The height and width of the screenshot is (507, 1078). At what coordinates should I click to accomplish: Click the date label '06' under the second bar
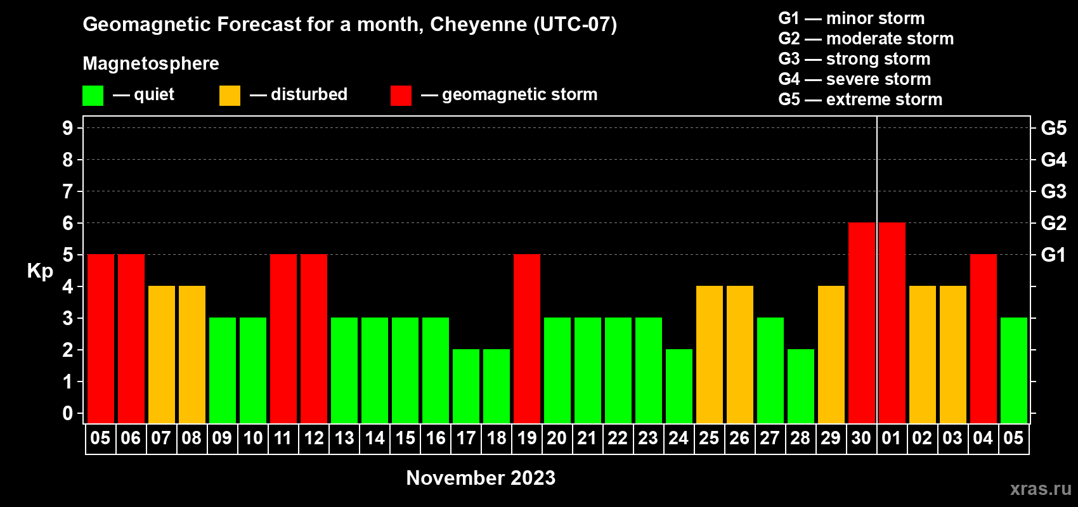point(131,438)
